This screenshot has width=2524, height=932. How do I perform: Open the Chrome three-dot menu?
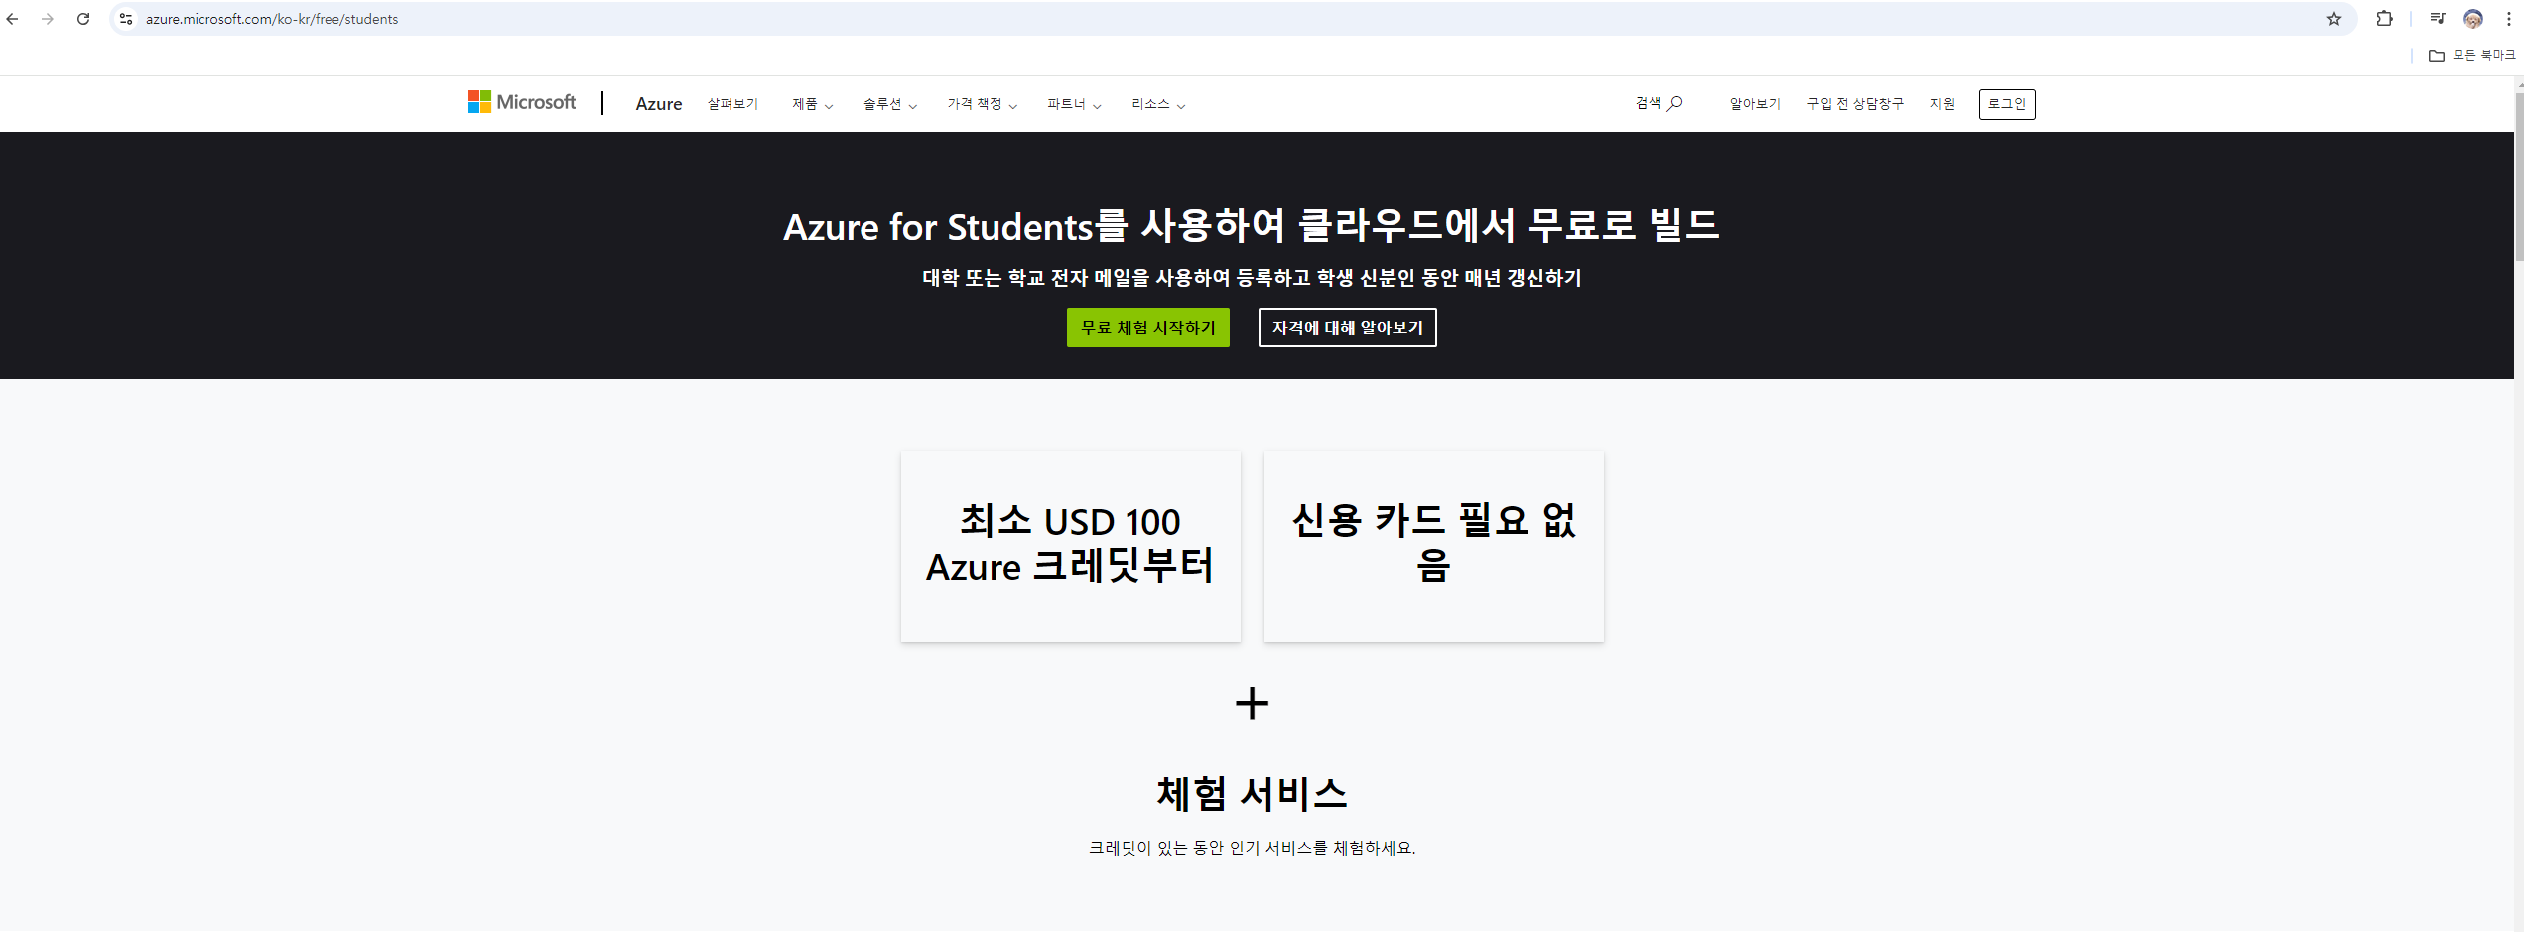coord(2509,19)
